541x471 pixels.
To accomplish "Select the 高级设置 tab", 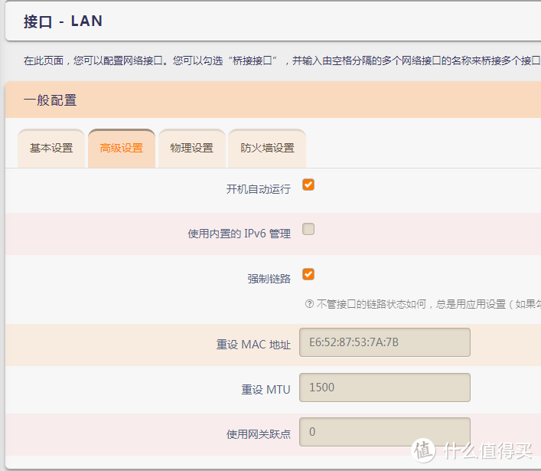I will point(122,149).
